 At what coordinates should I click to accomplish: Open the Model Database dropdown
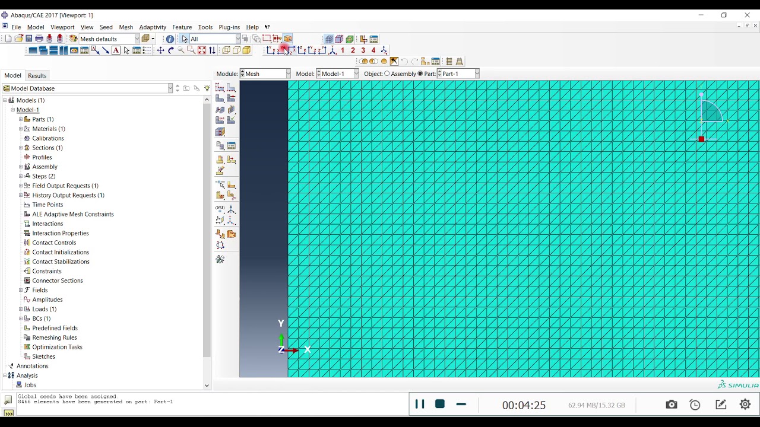pos(88,88)
